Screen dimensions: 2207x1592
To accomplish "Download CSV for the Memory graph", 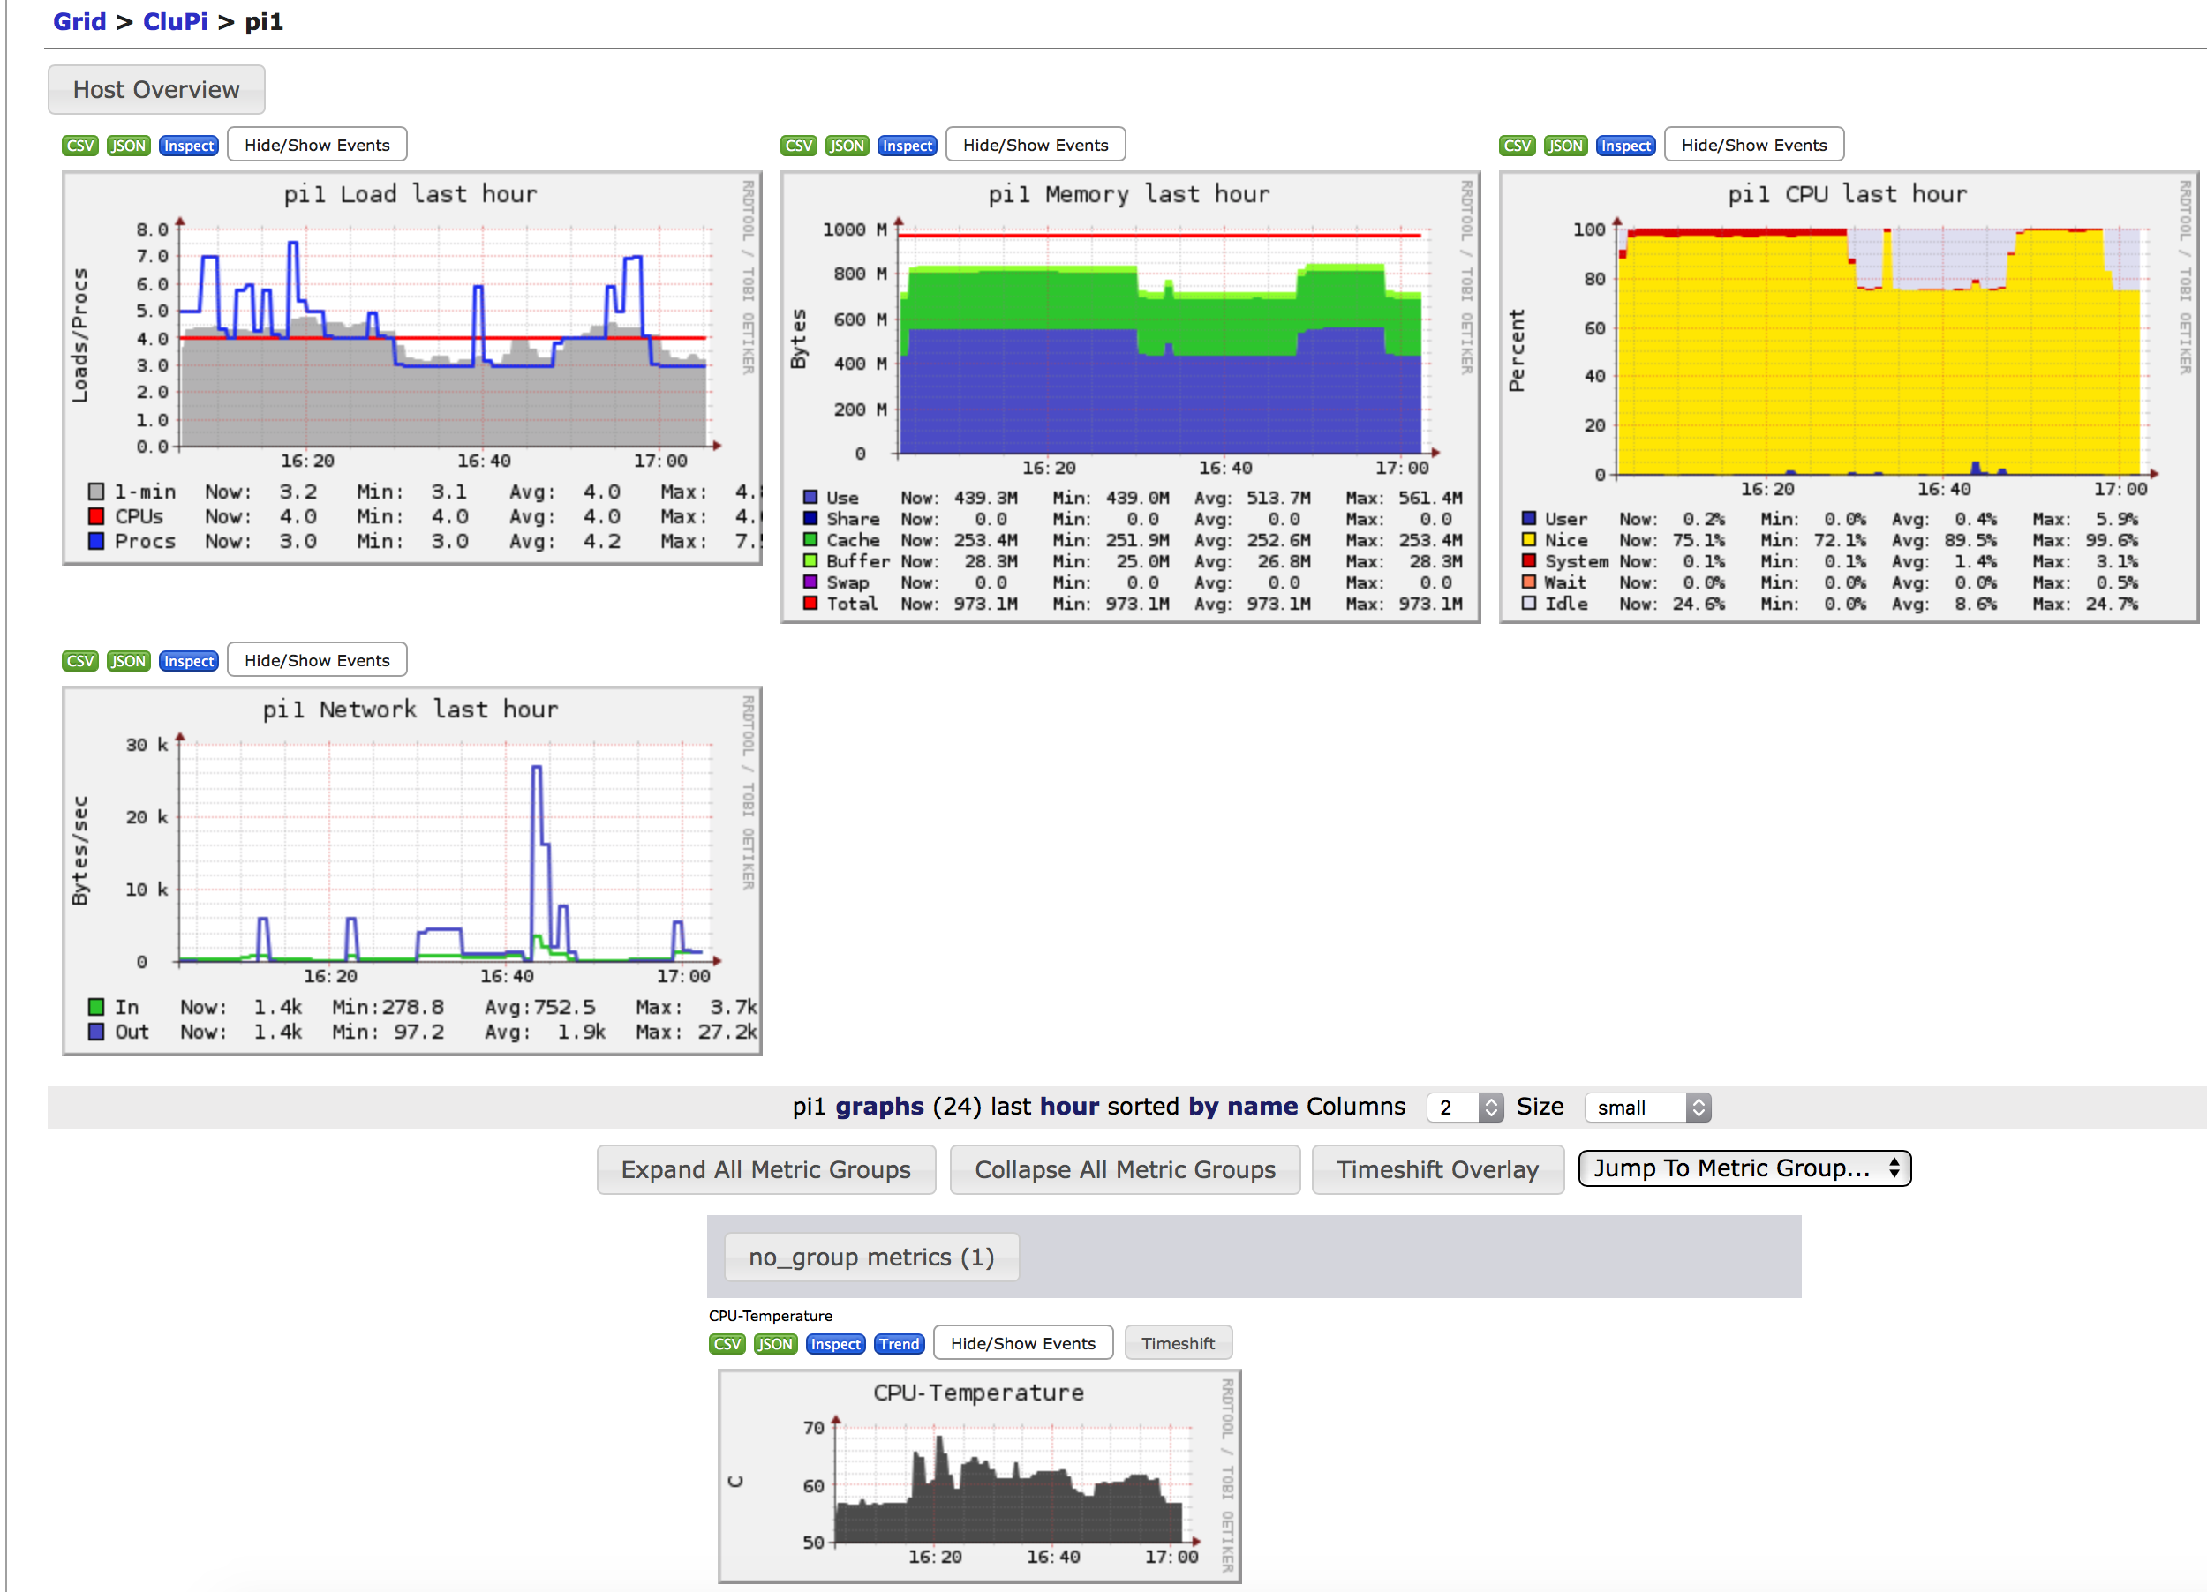I will tap(798, 145).
